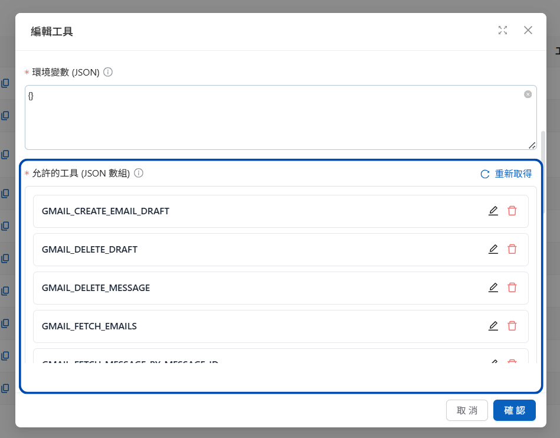Delete the GMAIL_DELETE_MESSAGE tool entry
This screenshot has height=438, width=560.
click(x=512, y=287)
